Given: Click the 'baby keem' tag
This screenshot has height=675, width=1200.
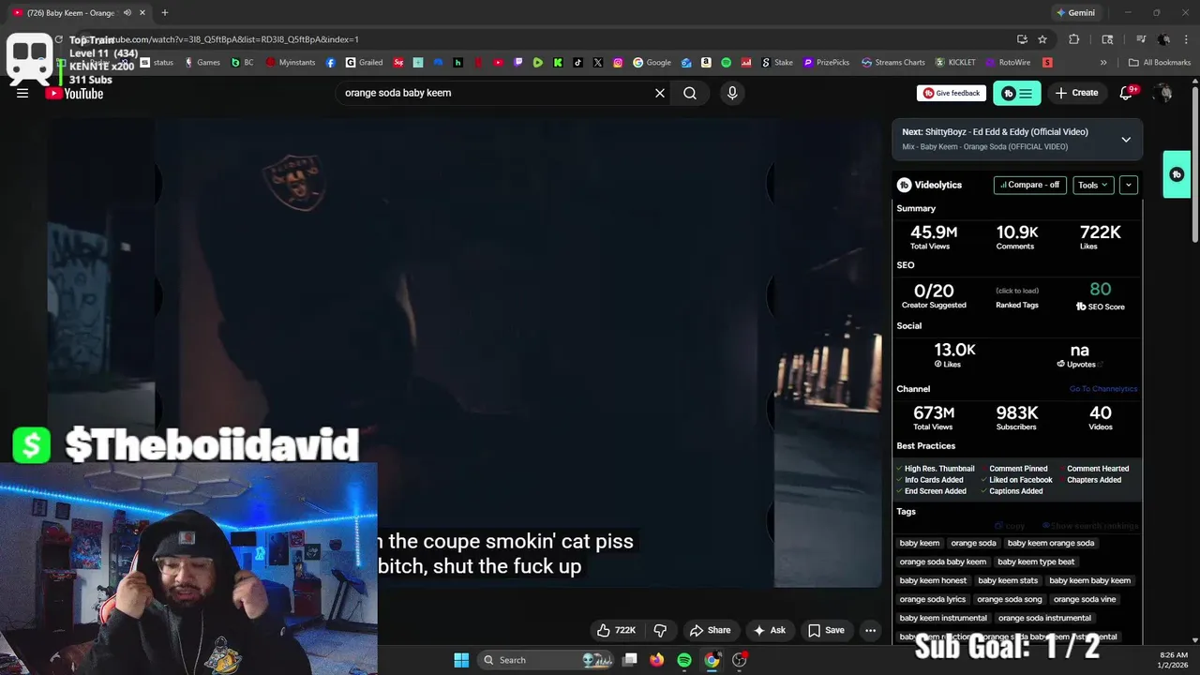Looking at the screenshot, I should point(920,543).
